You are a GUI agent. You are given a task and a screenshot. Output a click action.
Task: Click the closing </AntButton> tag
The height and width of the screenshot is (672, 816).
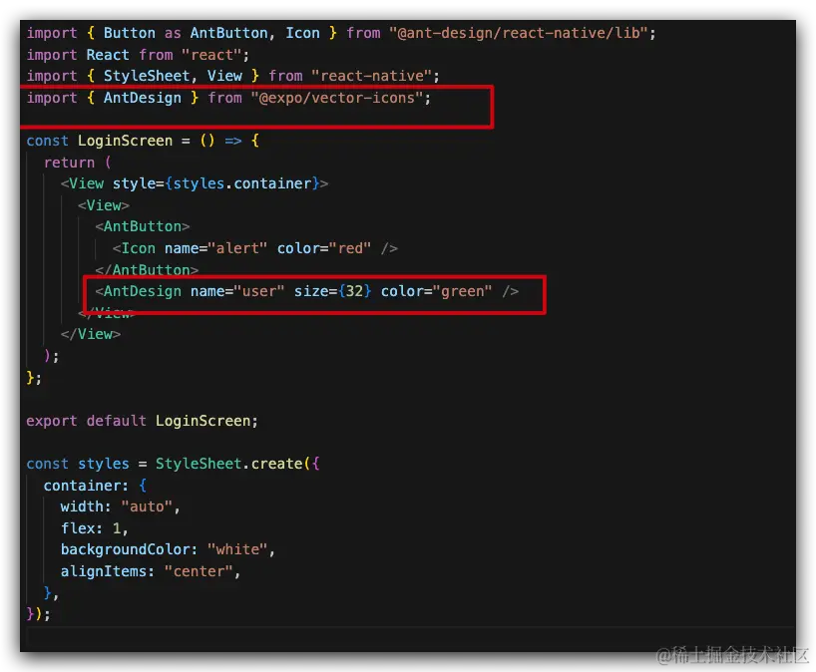(x=147, y=270)
